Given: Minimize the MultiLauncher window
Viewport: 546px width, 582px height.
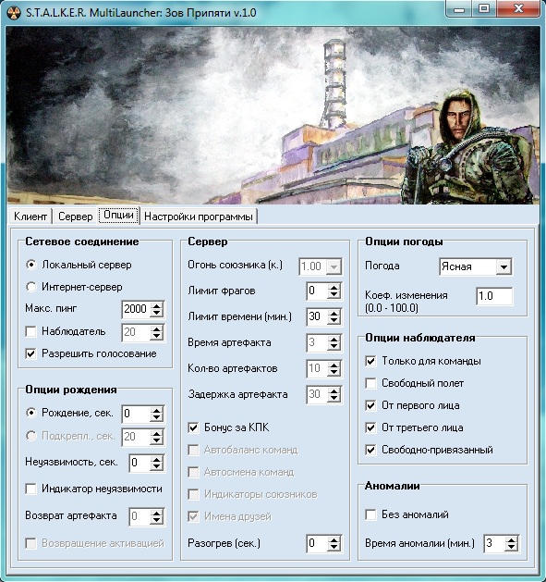Looking at the screenshot, I should pyautogui.click(x=459, y=9).
